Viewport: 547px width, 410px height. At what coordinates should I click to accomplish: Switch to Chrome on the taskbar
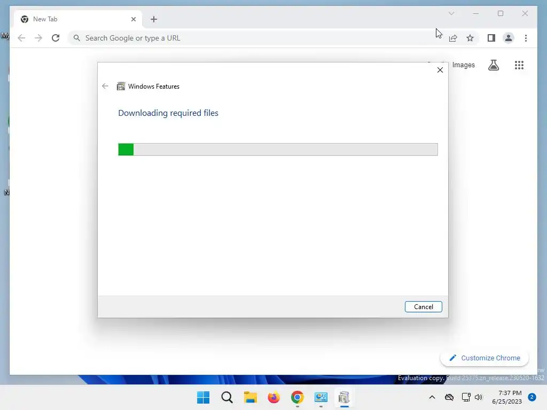297,397
